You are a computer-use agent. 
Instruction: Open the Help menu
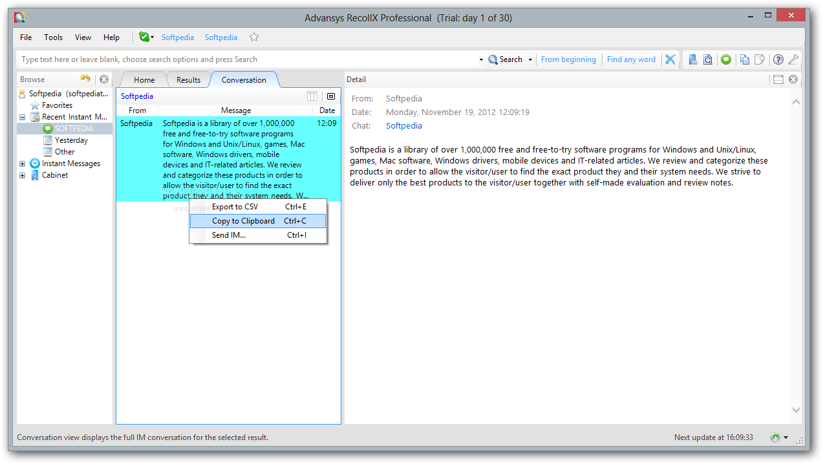pyautogui.click(x=111, y=37)
